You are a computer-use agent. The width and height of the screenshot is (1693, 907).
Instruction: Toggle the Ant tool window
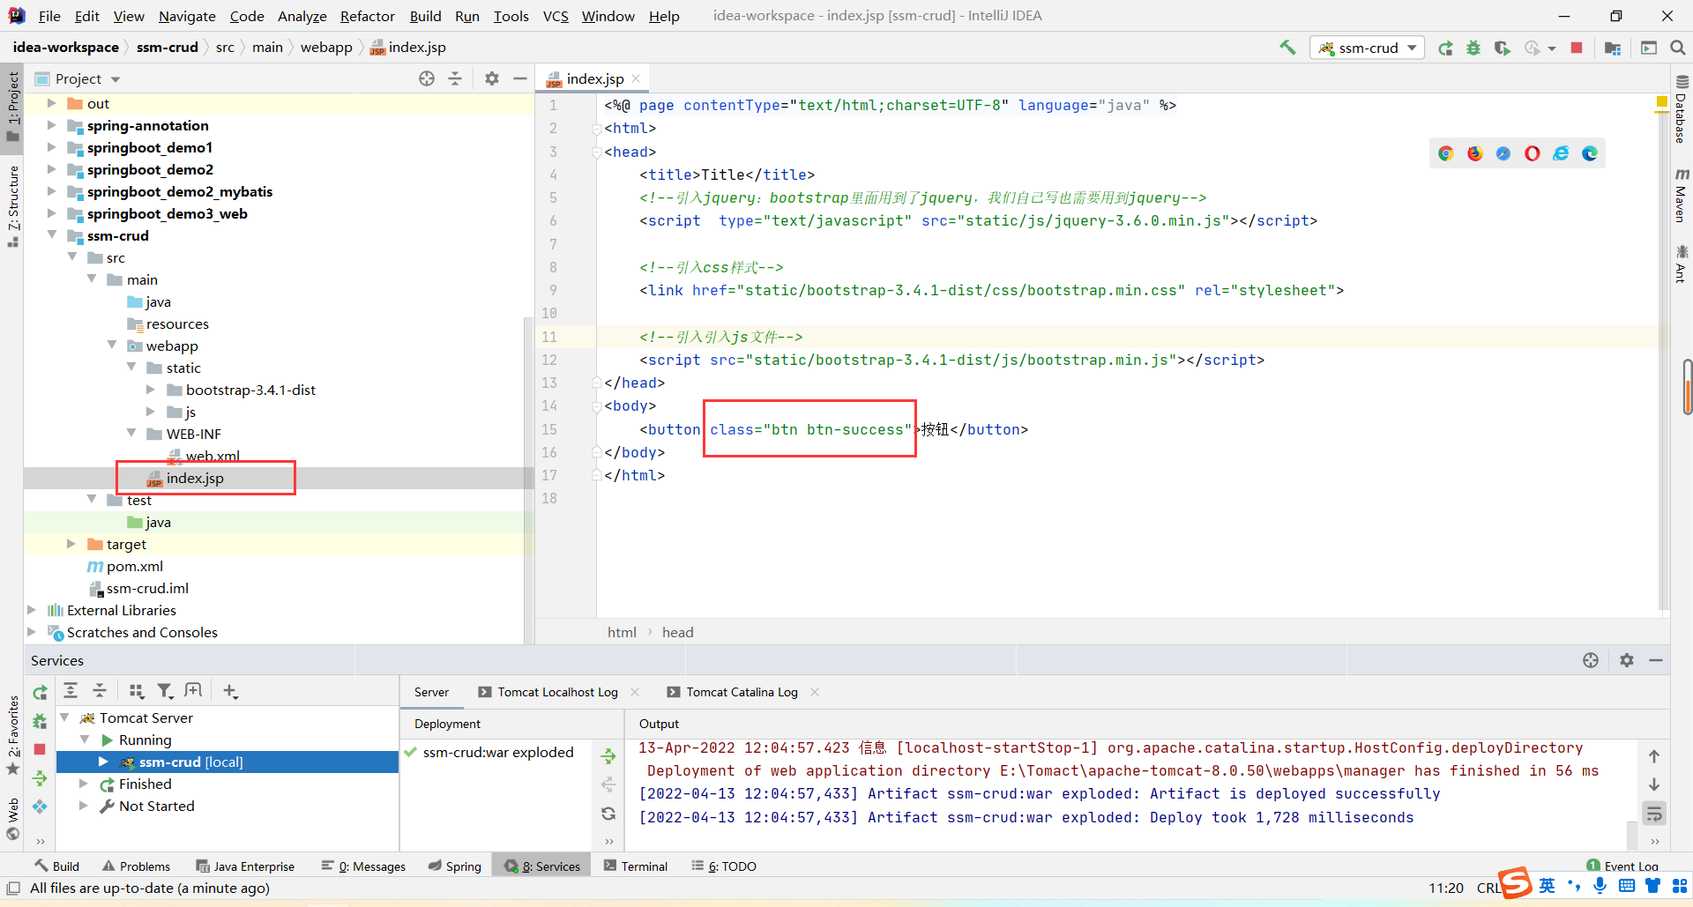tap(1682, 264)
